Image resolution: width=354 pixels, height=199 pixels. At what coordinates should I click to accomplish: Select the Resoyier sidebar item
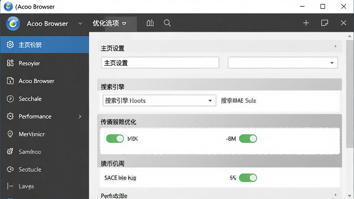coord(45,63)
